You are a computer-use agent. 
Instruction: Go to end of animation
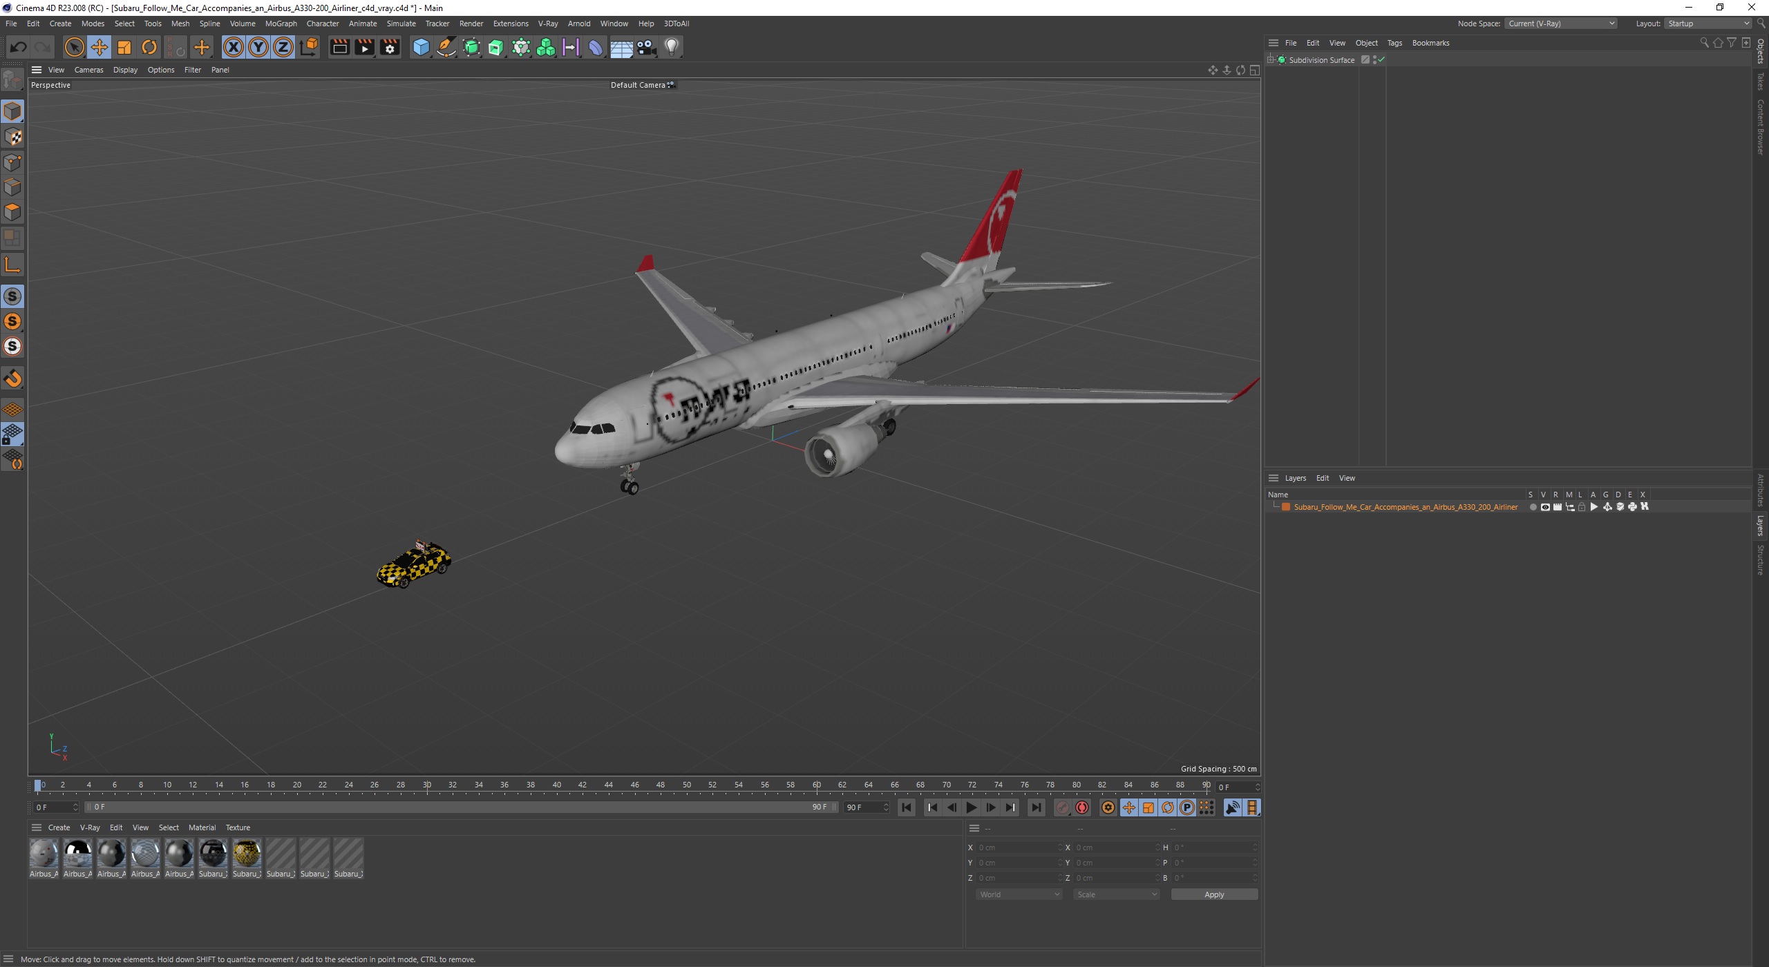(x=1036, y=807)
